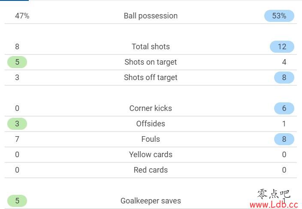Click the blue 8 fouls badge
Image resolution: width=302 pixels, height=209 pixels.
pos(284,139)
